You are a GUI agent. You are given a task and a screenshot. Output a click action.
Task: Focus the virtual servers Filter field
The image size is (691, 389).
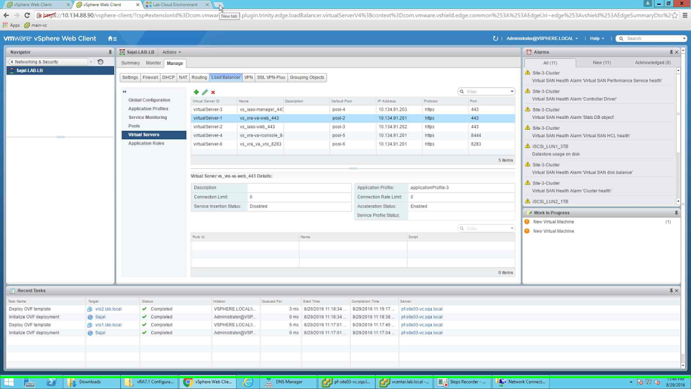click(x=486, y=92)
